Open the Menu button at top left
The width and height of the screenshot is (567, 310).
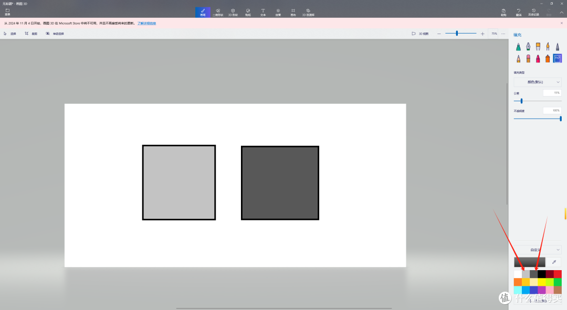7,12
